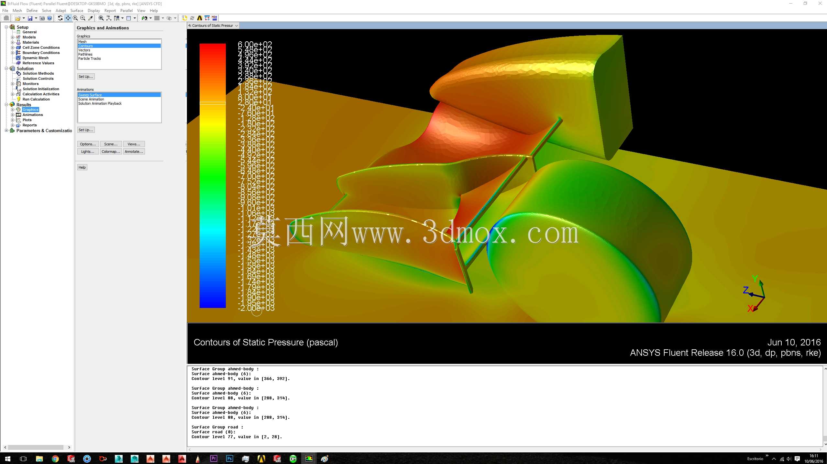Open the Read file folder icon
Screen dimensions: 827x464
click(x=17, y=18)
